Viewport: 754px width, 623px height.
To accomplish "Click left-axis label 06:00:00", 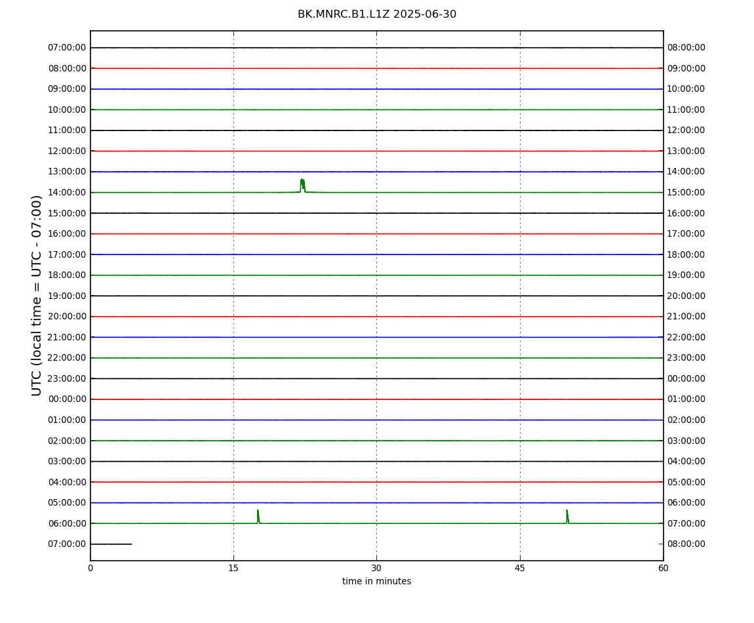I will [67, 523].
